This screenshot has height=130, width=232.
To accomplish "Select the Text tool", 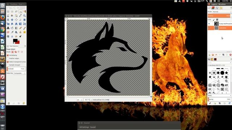I will click(x=8, y=28).
